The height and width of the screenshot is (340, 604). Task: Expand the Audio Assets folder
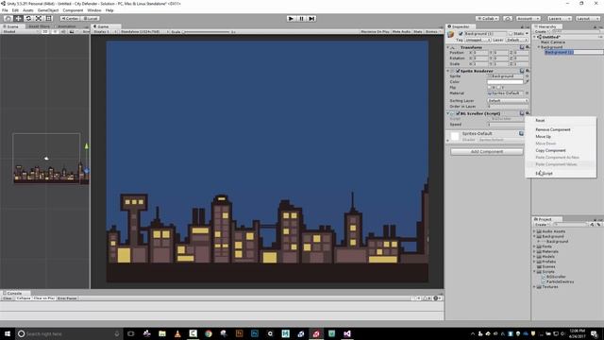coord(535,231)
